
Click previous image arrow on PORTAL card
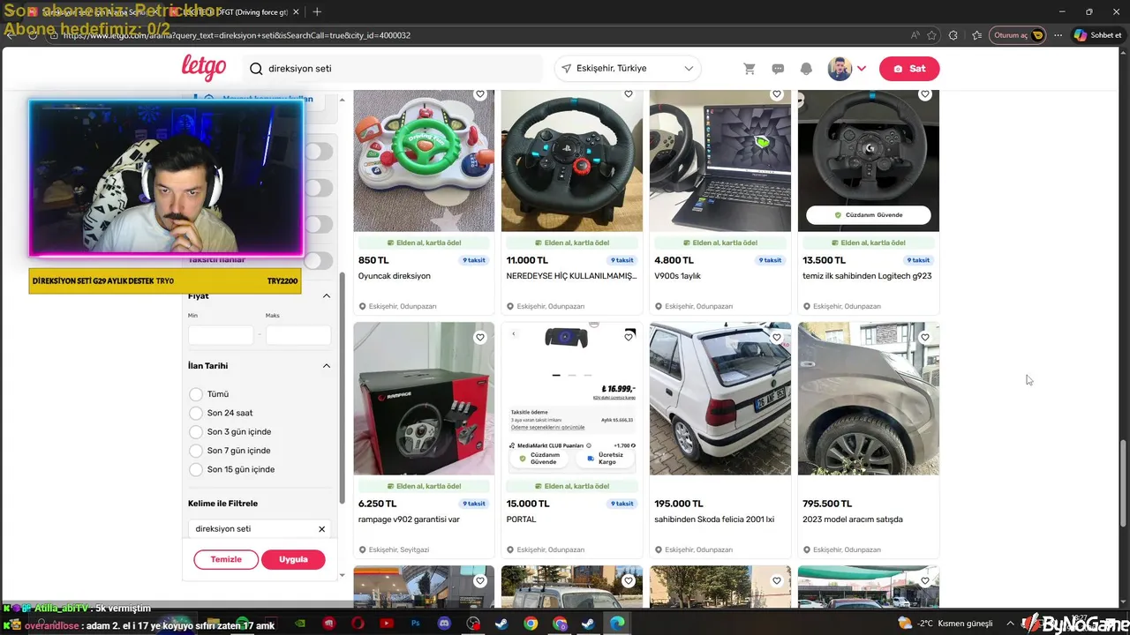click(x=514, y=334)
